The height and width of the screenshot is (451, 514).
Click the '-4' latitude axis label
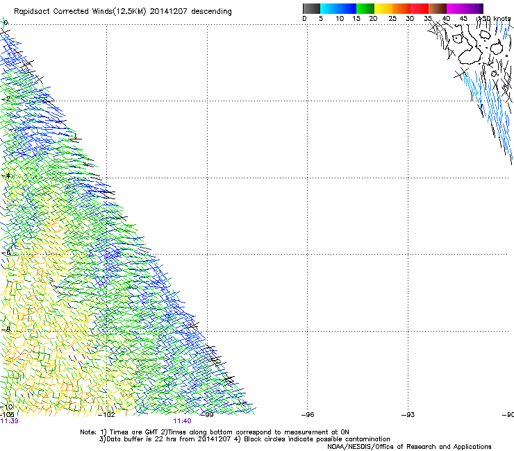[6, 176]
